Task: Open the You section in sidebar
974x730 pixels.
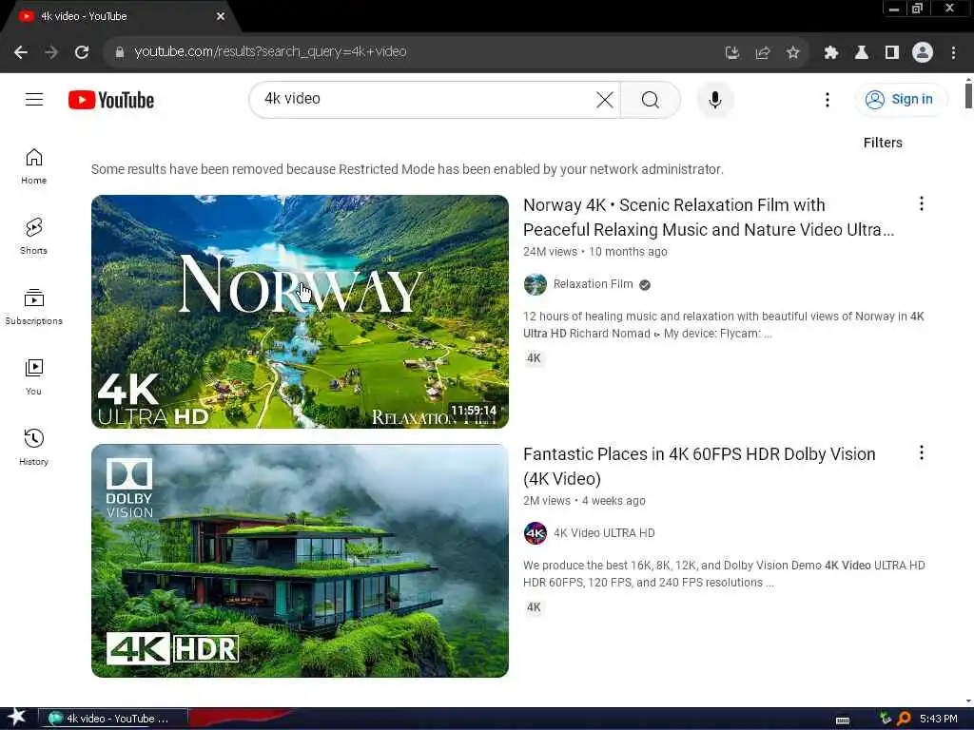Action: [x=33, y=376]
